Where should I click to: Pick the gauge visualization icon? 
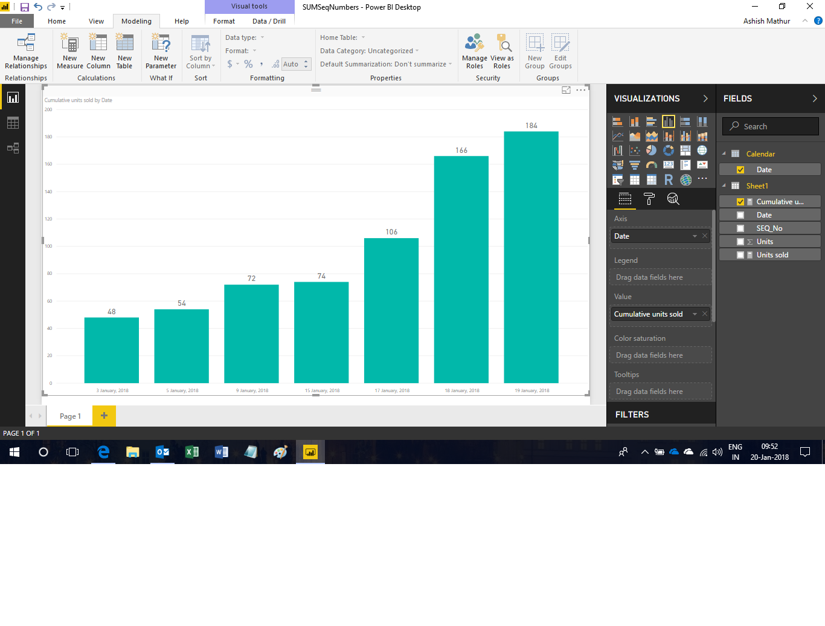(652, 165)
